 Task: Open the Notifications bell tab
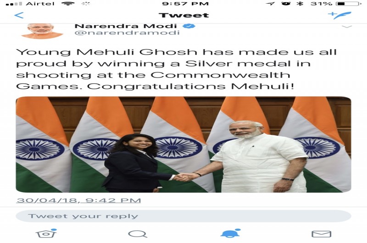tap(230, 233)
